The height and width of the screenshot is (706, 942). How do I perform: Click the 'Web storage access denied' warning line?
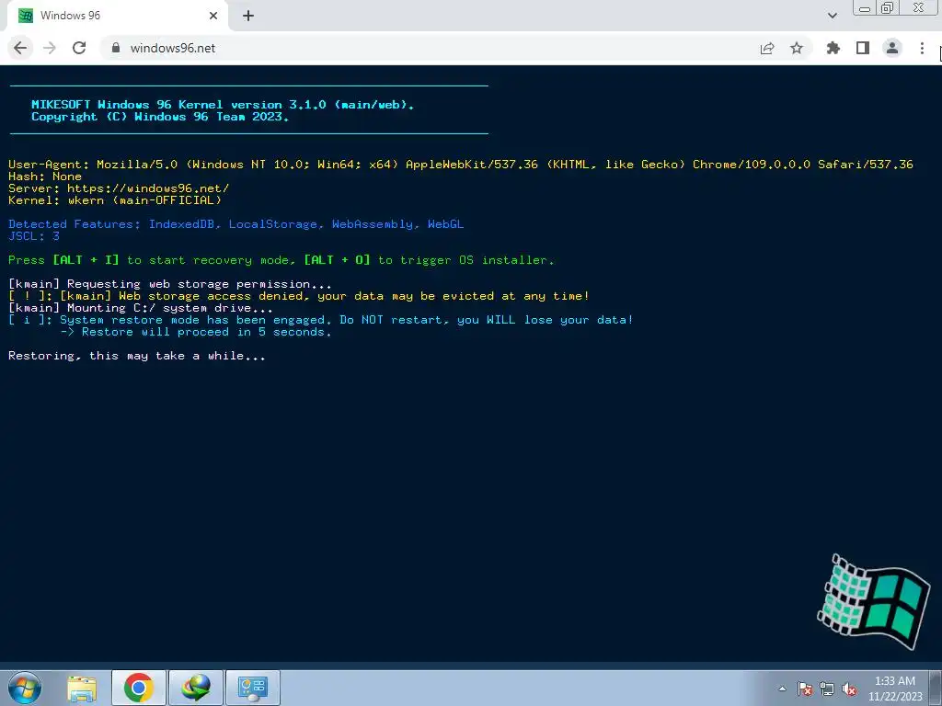[299, 296]
